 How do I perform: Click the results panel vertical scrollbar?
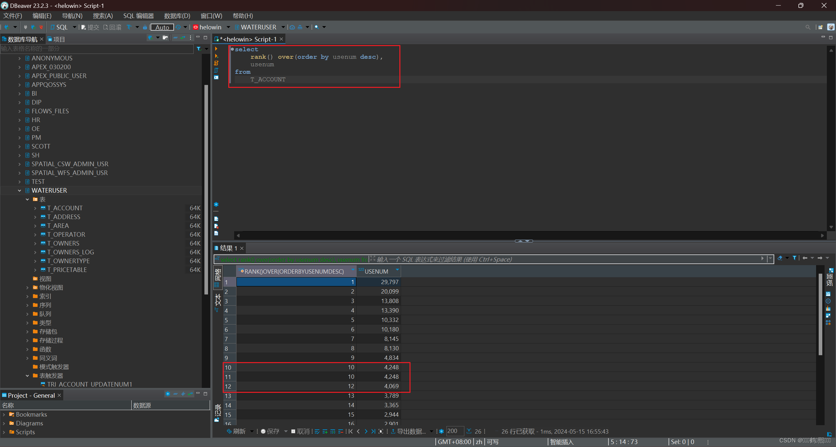point(820,313)
